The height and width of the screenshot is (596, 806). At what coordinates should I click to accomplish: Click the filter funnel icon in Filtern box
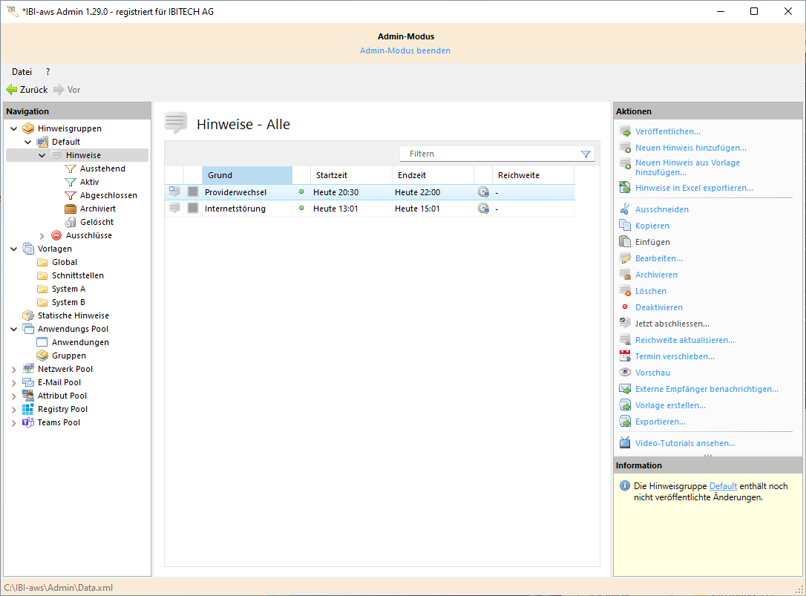586,154
